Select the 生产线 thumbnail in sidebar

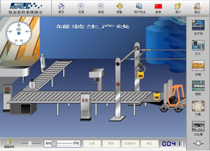198,25
